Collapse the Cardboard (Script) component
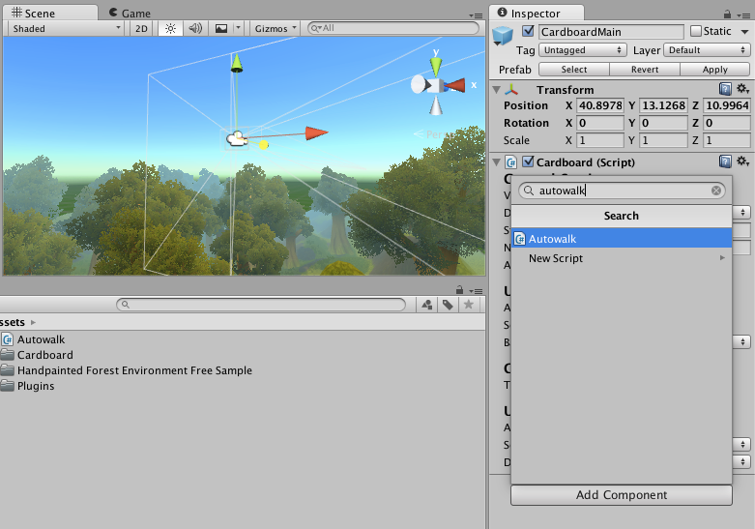 [497, 162]
